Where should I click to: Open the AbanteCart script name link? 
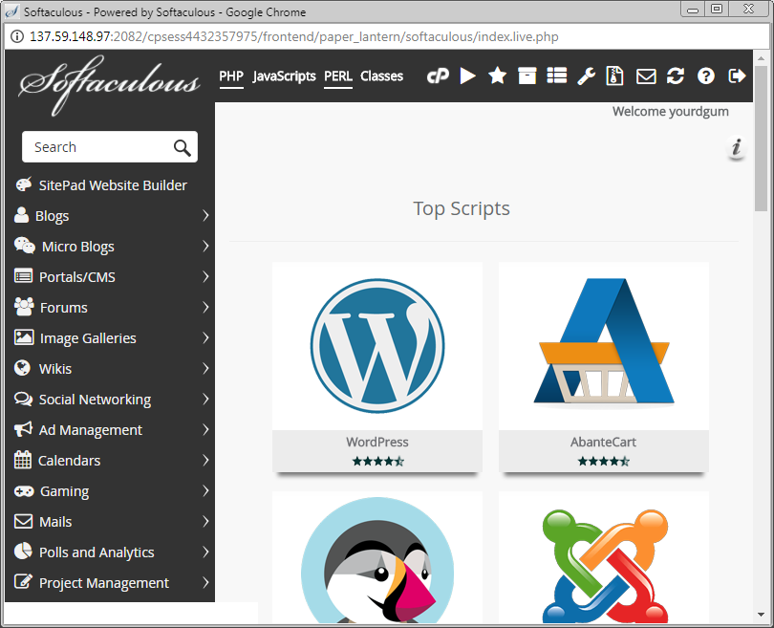[603, 442]
